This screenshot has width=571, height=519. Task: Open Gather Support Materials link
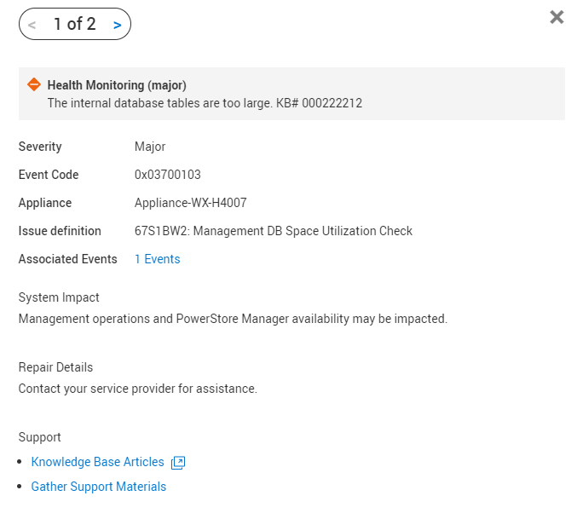[x=98, y=487]
